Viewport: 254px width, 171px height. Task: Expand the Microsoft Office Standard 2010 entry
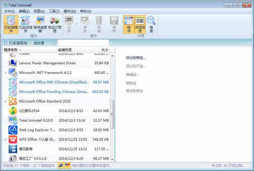coord(5,101)
